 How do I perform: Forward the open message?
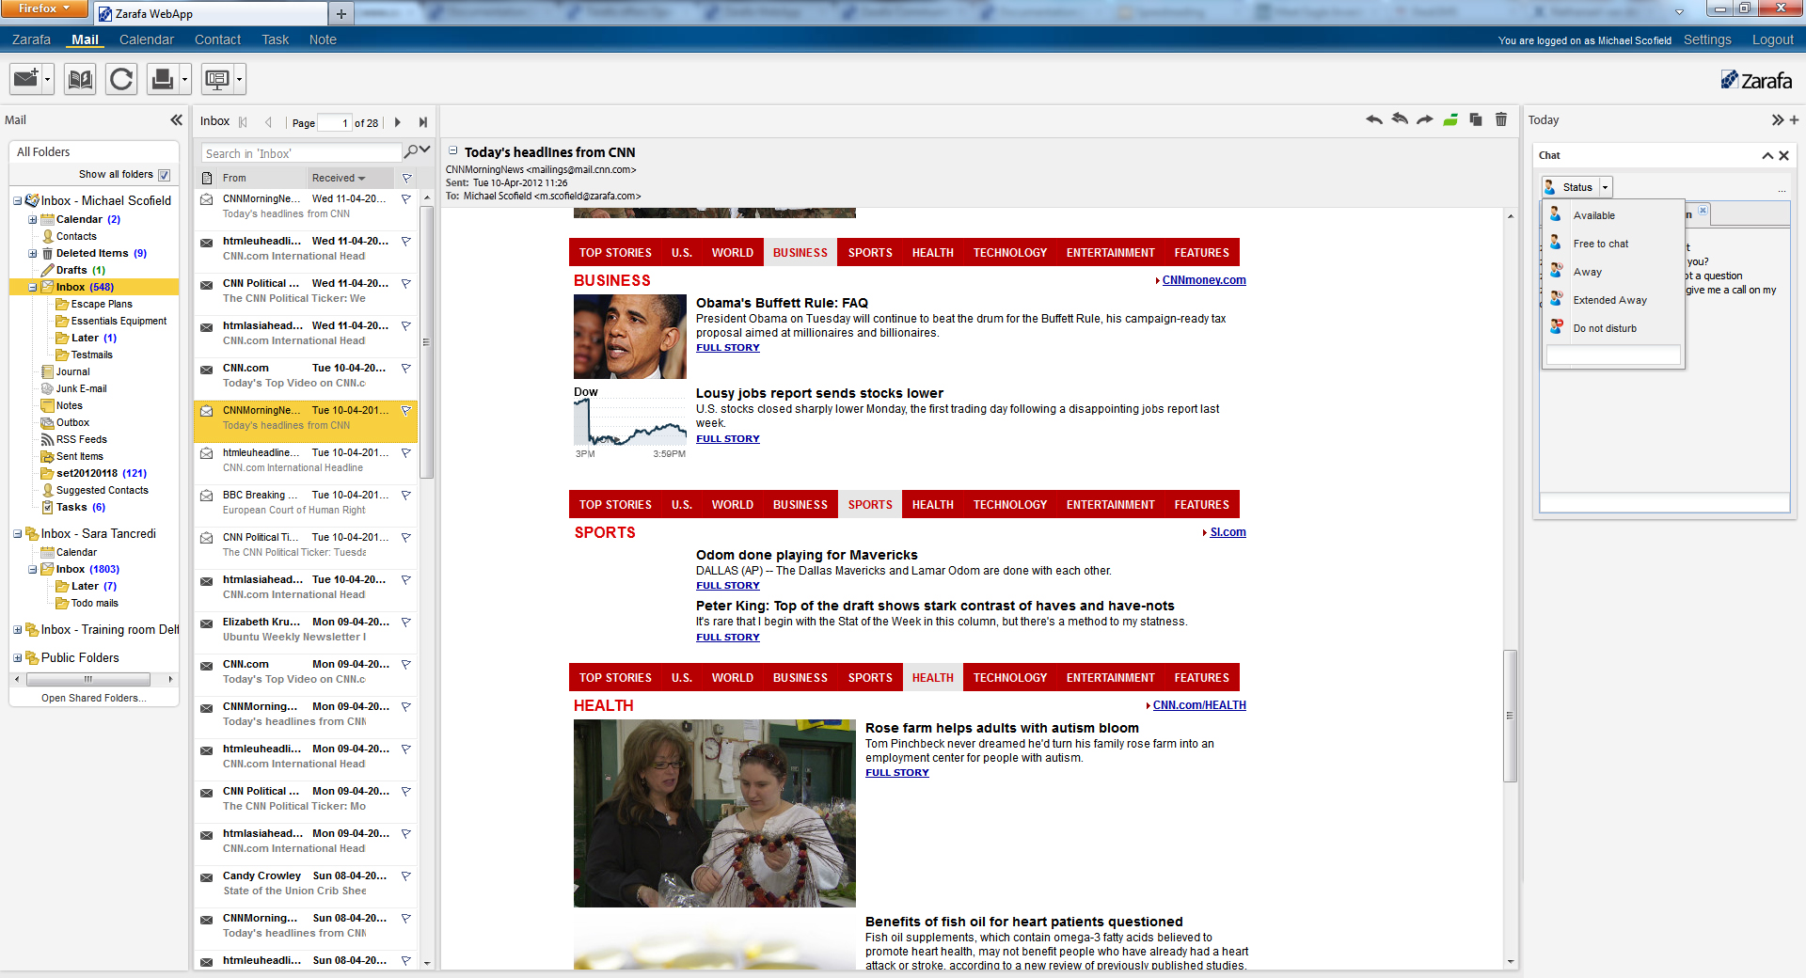point(1425,119)
